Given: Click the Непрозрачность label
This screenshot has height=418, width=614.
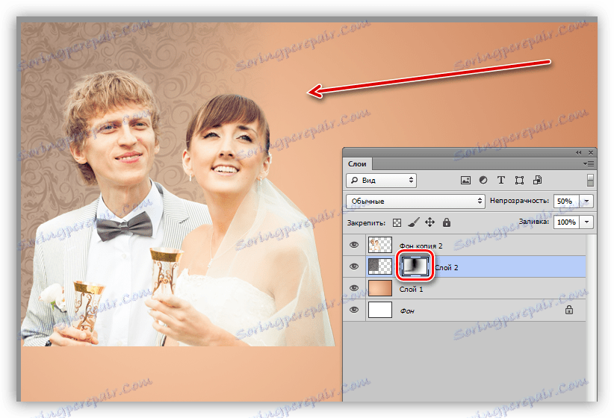Looking at the screenshot, I should tap(519, 201).
